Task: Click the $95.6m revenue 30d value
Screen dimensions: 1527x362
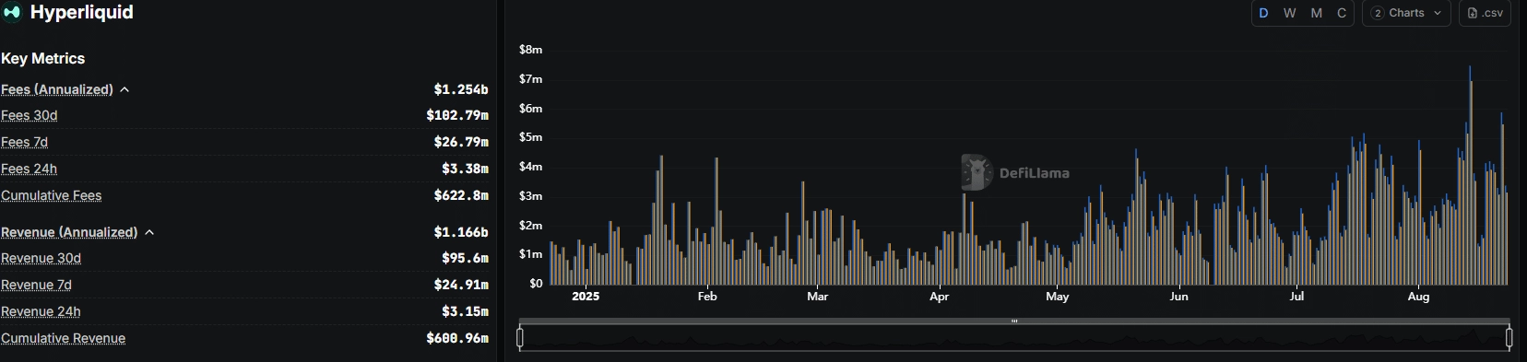Action: pos(465,258)
